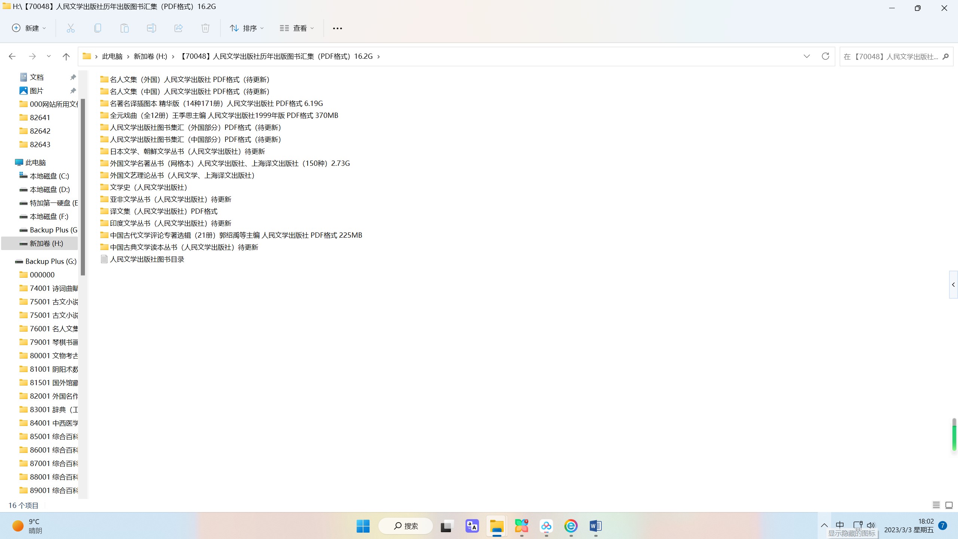Click the Rename icon in toolbar
Viewport: 958px width, 539px height.
point(151,28)
